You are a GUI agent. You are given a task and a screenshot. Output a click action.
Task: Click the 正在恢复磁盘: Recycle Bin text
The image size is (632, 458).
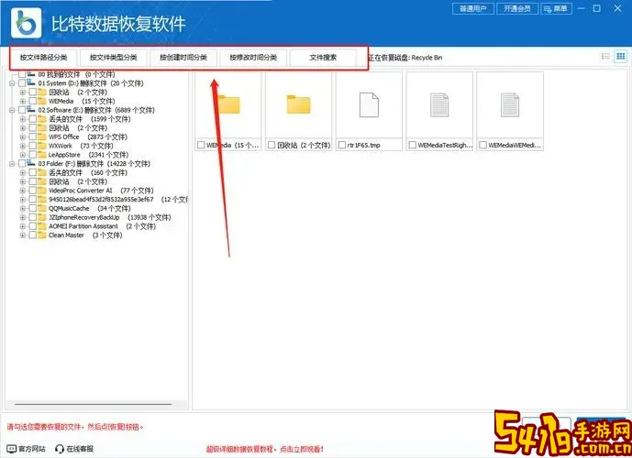pos(405,58)
